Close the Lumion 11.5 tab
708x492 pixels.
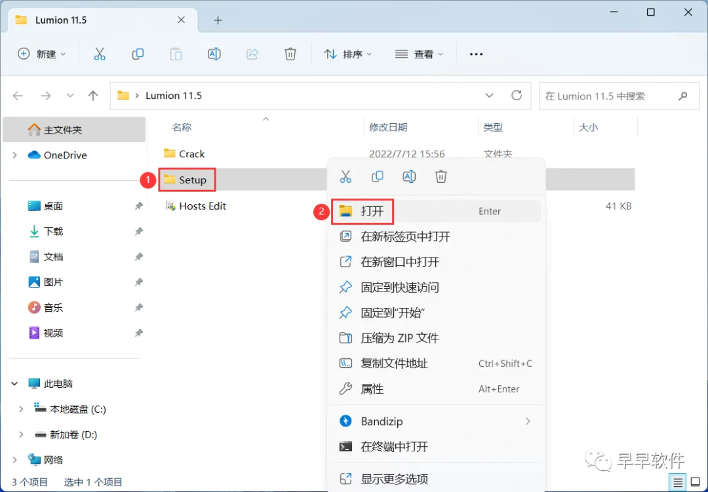pyautogui.click(x=181, y=20)
